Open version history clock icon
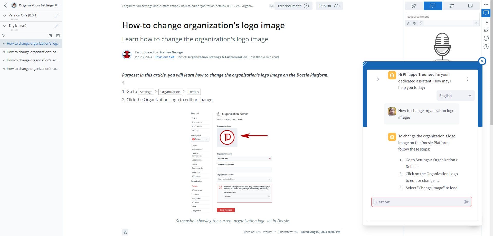 click(x=486, y=38)
